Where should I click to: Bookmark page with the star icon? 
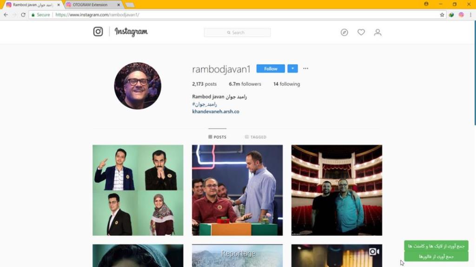tap(442, 14)
